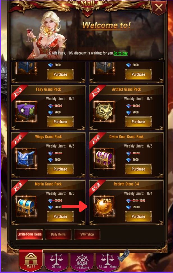173x273 pixels.
Task: Close the Mall window
Action: click(x=158, y=8)
